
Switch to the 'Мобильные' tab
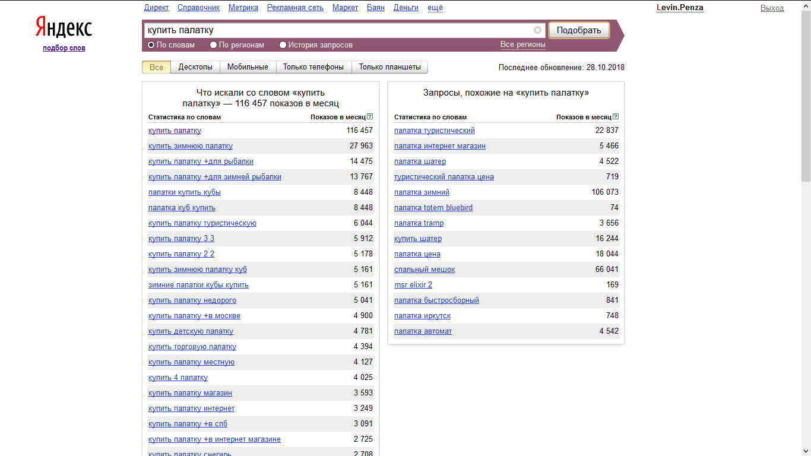[x=248, y=67]
